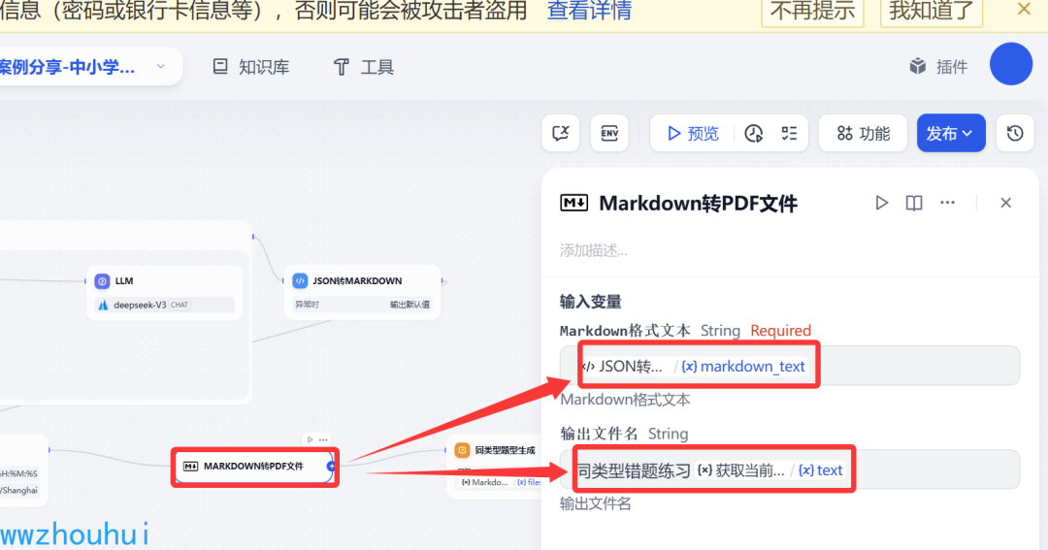The height and width of the screenshot is (550, 1048).
Task: Open the ENV environment variables icon
Action: (x=609, y=133)
